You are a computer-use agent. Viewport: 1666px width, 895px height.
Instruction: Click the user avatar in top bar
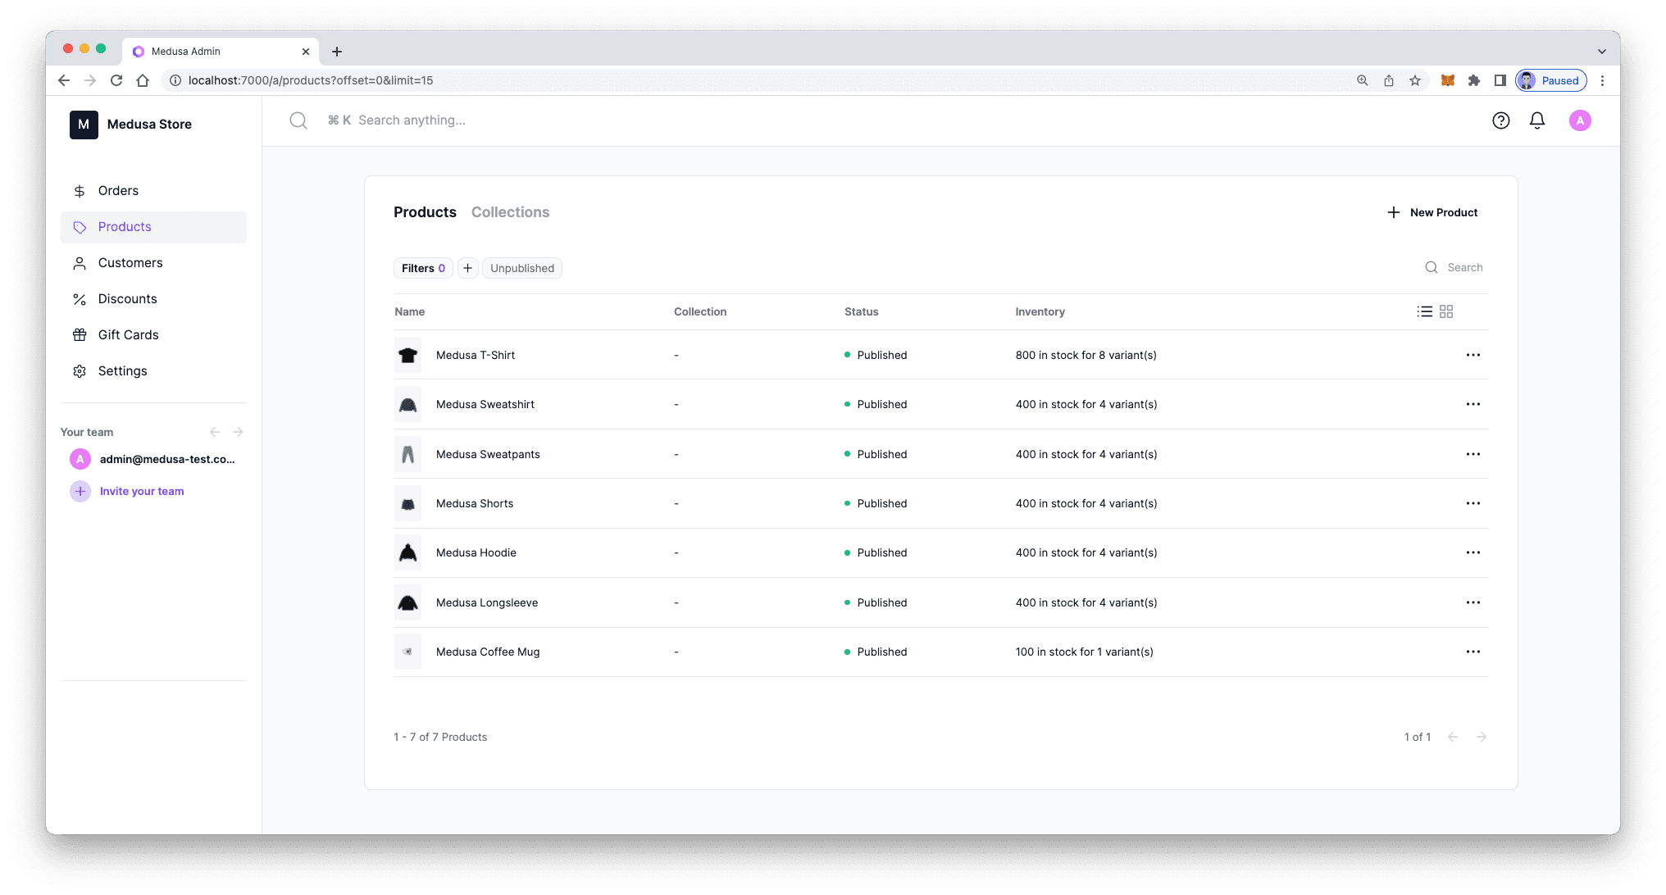click(1580, 120)
